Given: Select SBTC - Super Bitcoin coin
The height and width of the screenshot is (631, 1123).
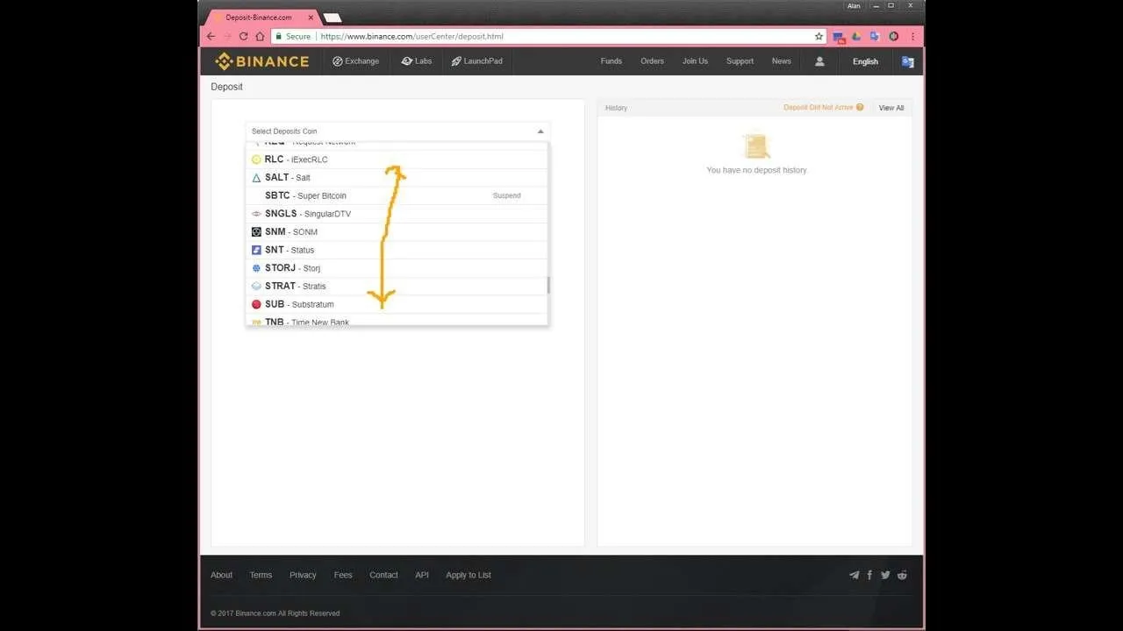Looking at the screenshot, I should coord(397,195).
